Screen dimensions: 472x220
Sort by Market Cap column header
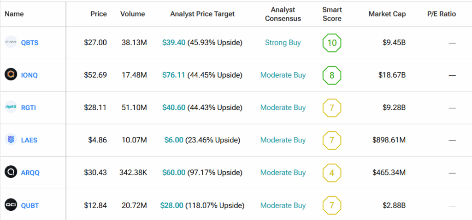[387, 14]
